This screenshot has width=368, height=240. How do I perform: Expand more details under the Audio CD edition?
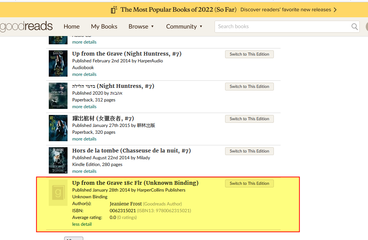tap(84, 42)
